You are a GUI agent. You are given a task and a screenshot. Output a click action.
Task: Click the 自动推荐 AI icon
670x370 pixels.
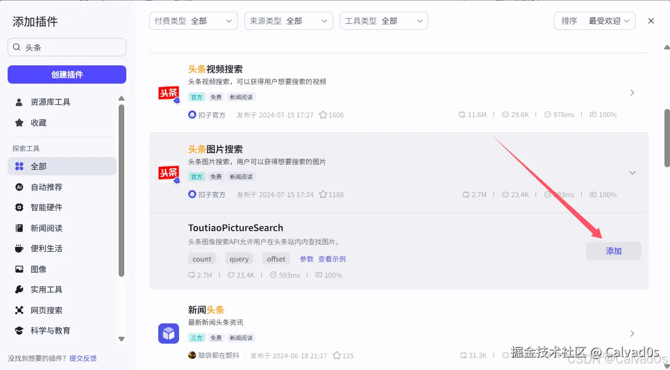click(x=19, y=187)
